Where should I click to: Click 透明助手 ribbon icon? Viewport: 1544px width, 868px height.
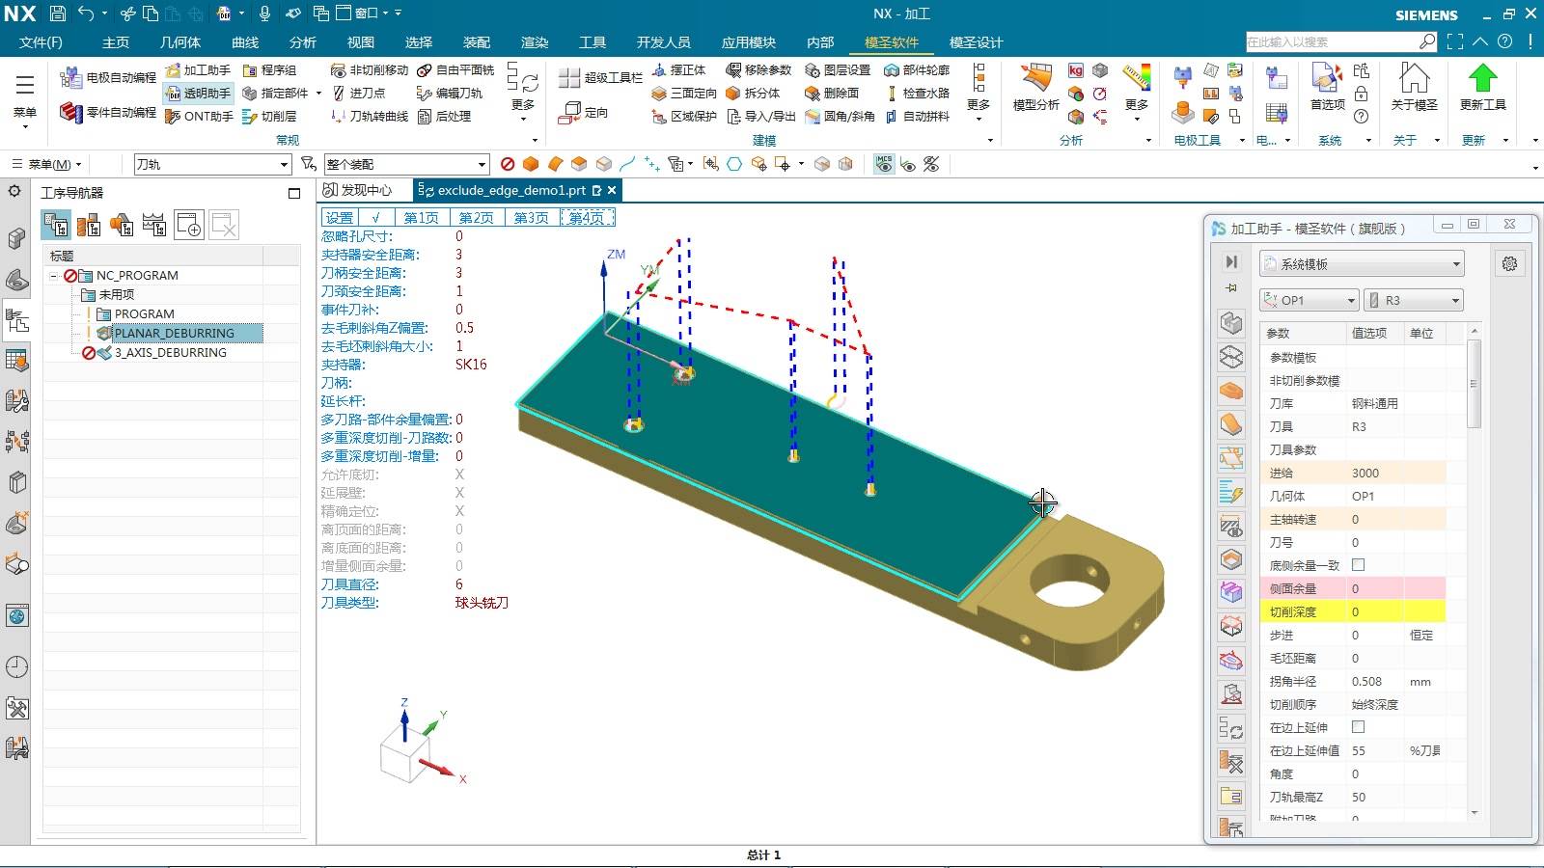click(198, 94)
